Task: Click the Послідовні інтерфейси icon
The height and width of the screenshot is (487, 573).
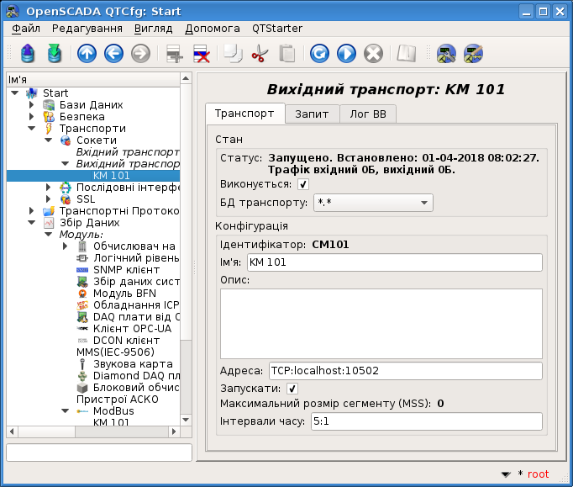Action: [x=66, y=188]
